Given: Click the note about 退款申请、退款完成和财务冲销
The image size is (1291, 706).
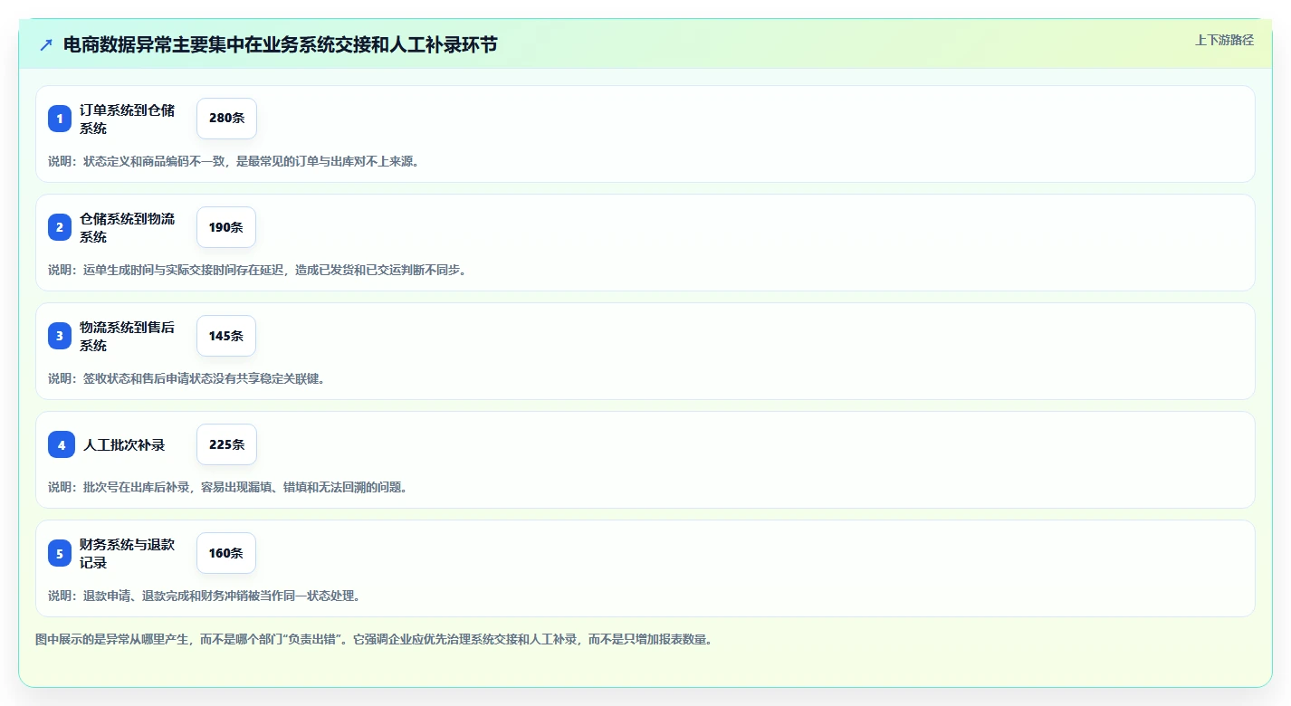Looking at the screenshot, I should coord(205,596).
